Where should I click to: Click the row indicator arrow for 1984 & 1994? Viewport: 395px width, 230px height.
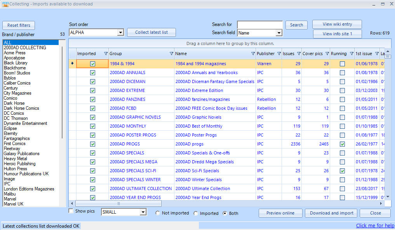(x=72, y=63)
